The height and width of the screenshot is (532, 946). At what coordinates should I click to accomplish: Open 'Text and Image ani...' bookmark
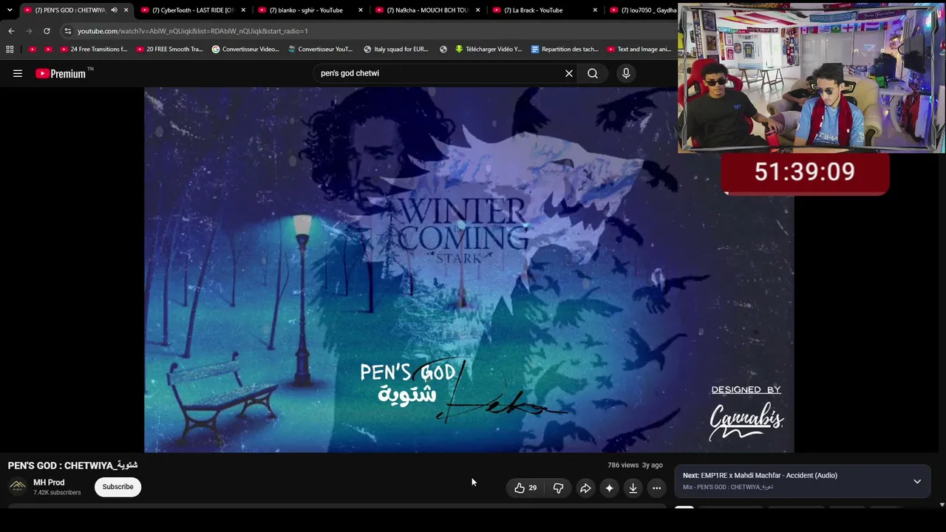639,50
